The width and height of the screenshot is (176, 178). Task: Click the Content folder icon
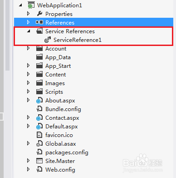(39, 74)
